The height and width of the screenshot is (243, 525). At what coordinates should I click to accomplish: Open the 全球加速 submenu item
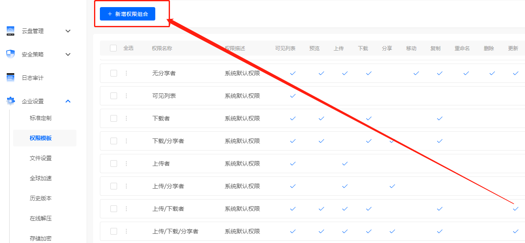tap(41, 178)
